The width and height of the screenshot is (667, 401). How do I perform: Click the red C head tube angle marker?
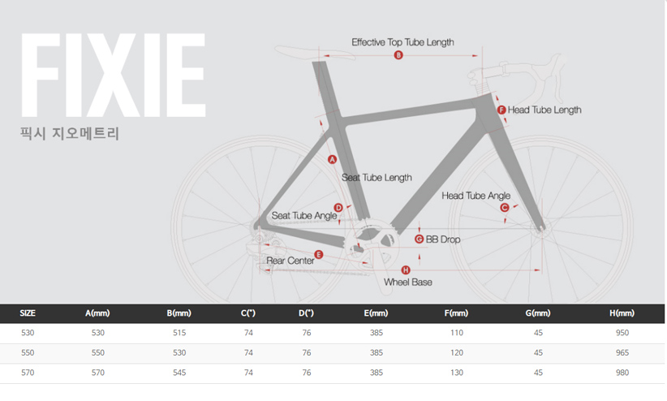click(504, 208)
